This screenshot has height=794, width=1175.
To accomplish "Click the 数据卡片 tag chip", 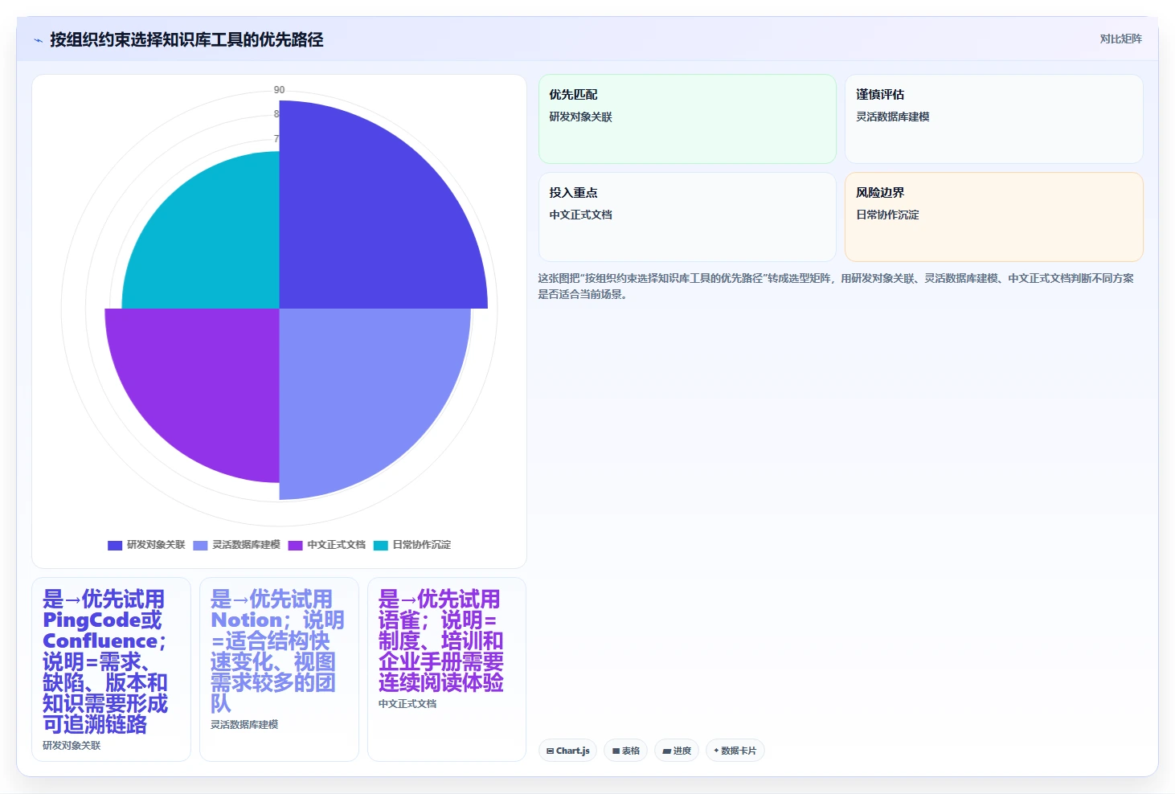I will click(x=735, y=751).
